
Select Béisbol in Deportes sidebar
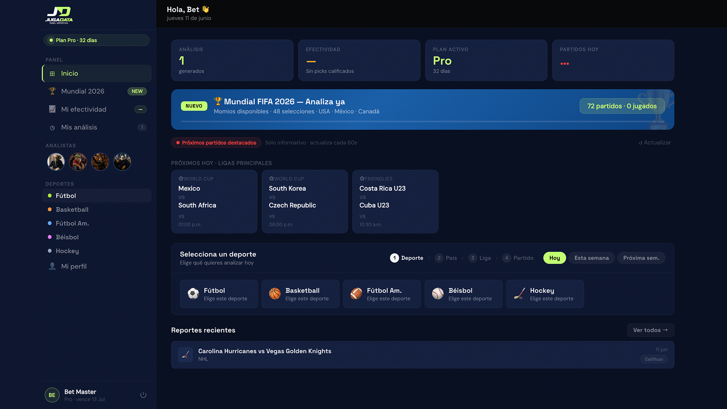point(97,237)
